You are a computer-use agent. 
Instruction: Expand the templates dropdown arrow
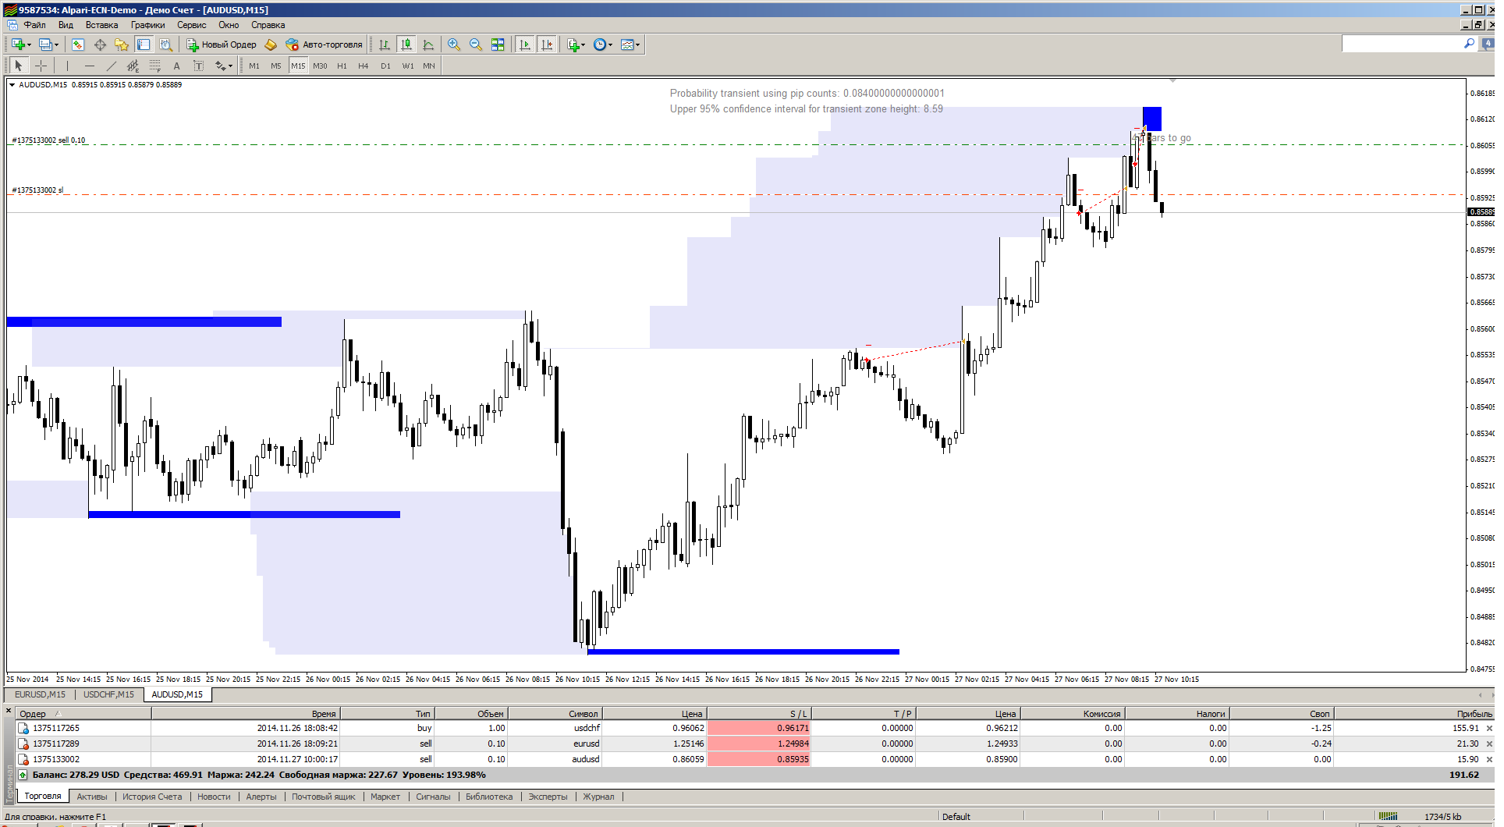click(637, 44)
